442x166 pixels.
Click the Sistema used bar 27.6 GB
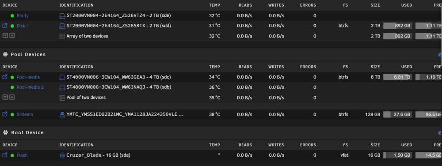pyautogui.click(x=397, y=114)
